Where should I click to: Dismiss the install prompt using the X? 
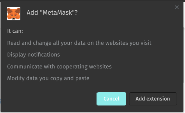tap(177, 7)
